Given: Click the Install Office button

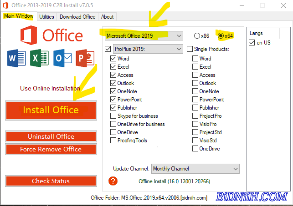Looking at the screenshot, I should [51, 110].
